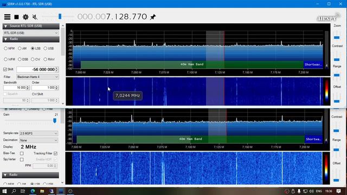
Task: Open the RTL-SDR (USB) source dropdown
Action: (x=31, y=33)
